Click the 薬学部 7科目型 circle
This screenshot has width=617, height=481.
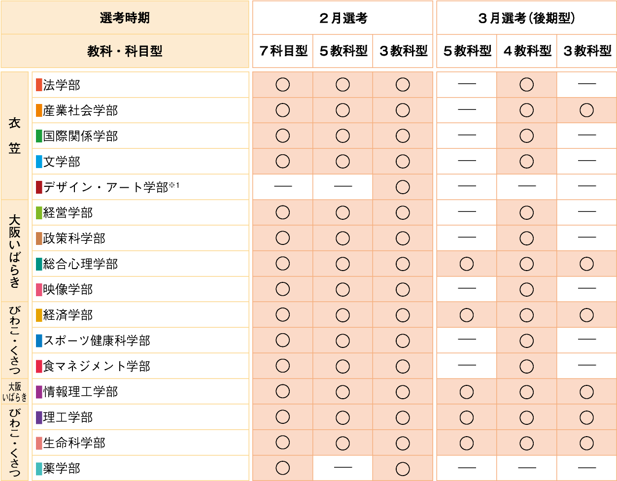(283, 467)
